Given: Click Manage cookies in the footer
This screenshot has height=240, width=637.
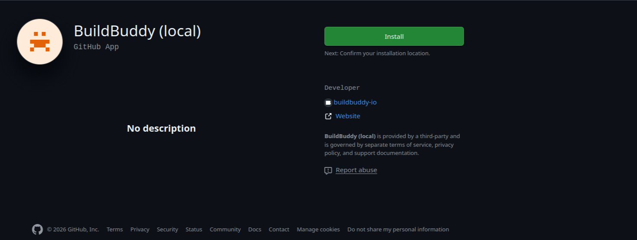Looking at the screenshot, I should 318,229.
